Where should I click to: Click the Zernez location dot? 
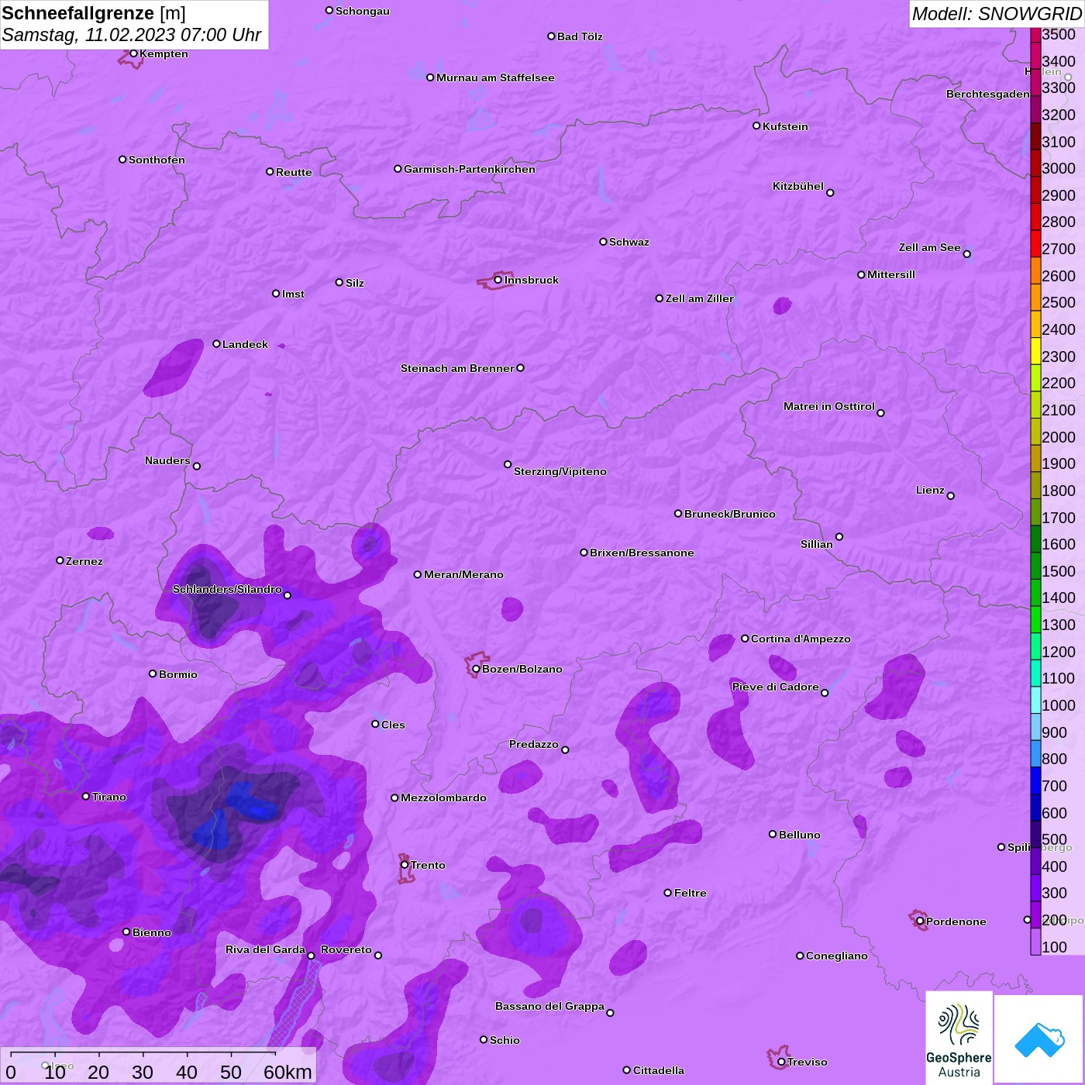[x=60, y=560]
